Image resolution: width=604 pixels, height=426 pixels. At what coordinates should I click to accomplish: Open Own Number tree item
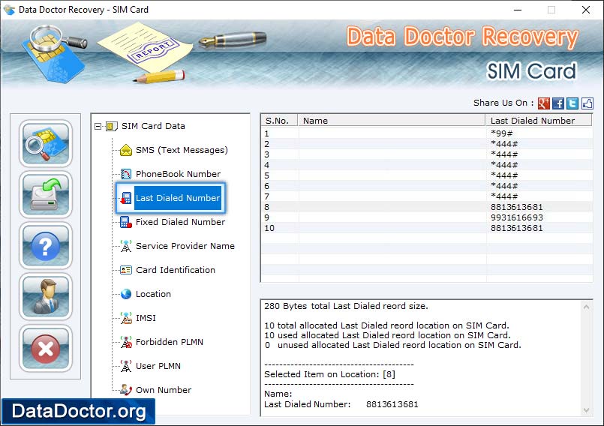[164, 390]
